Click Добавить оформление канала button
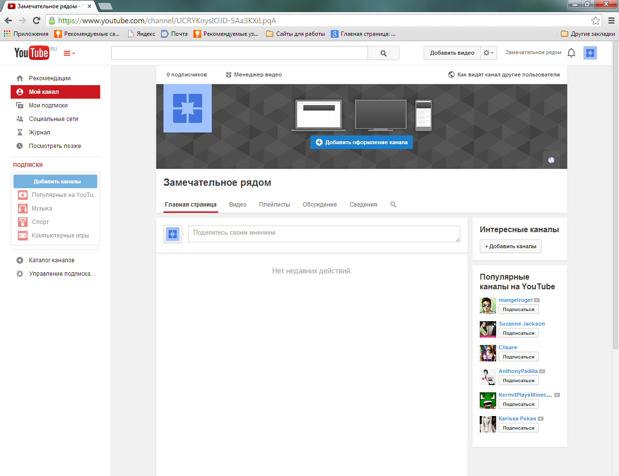The width and height of the screenshot is (619, 476). (x=362, y=142)
